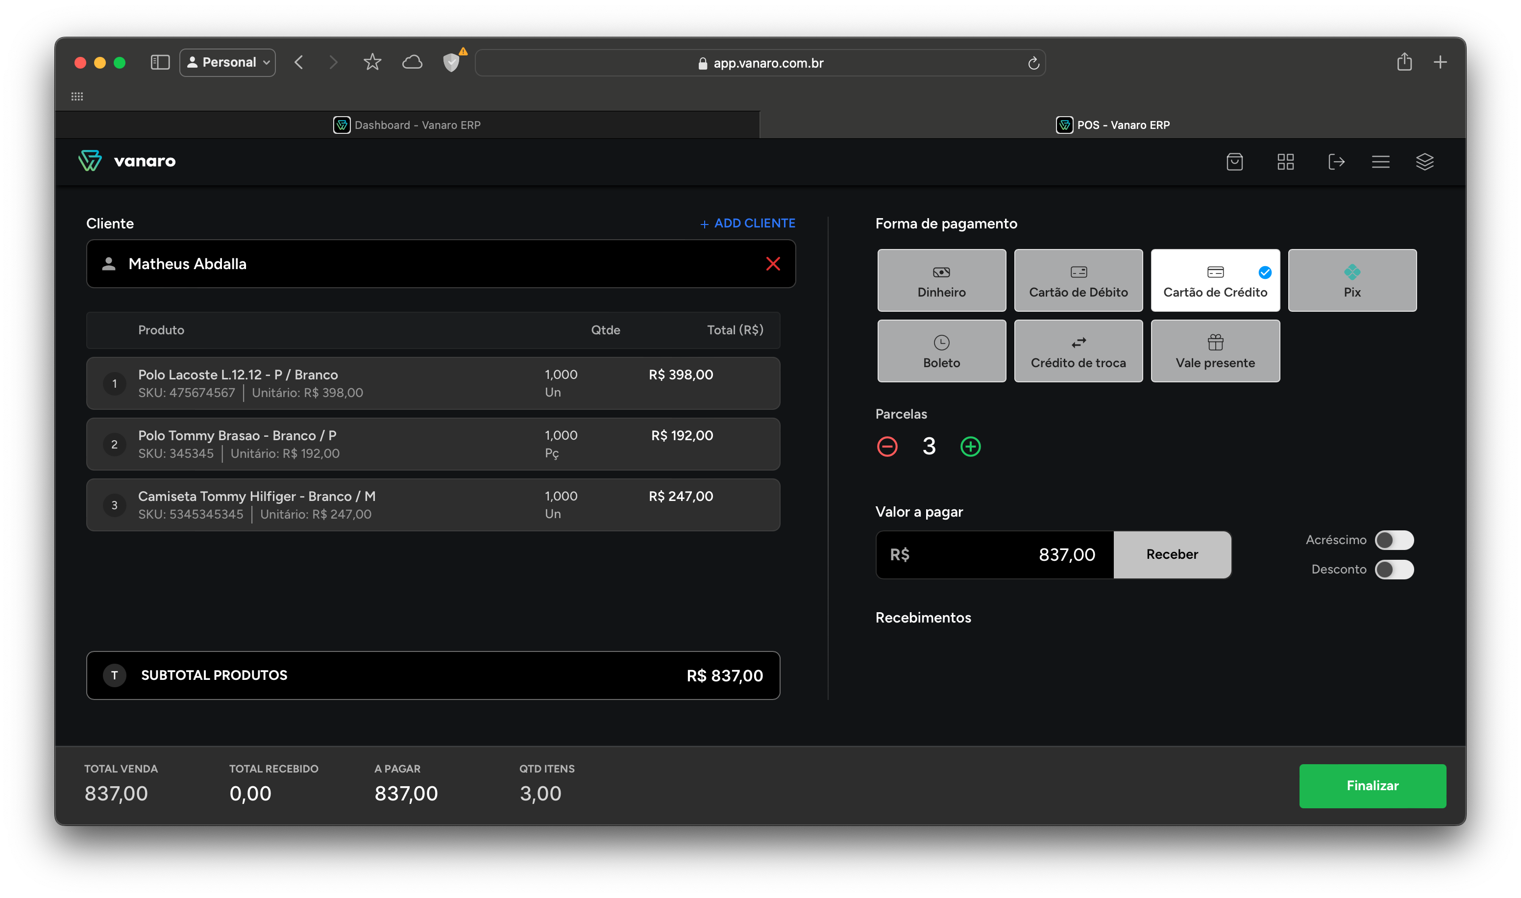Click the R$ 192,00 total value

[682, 435]
